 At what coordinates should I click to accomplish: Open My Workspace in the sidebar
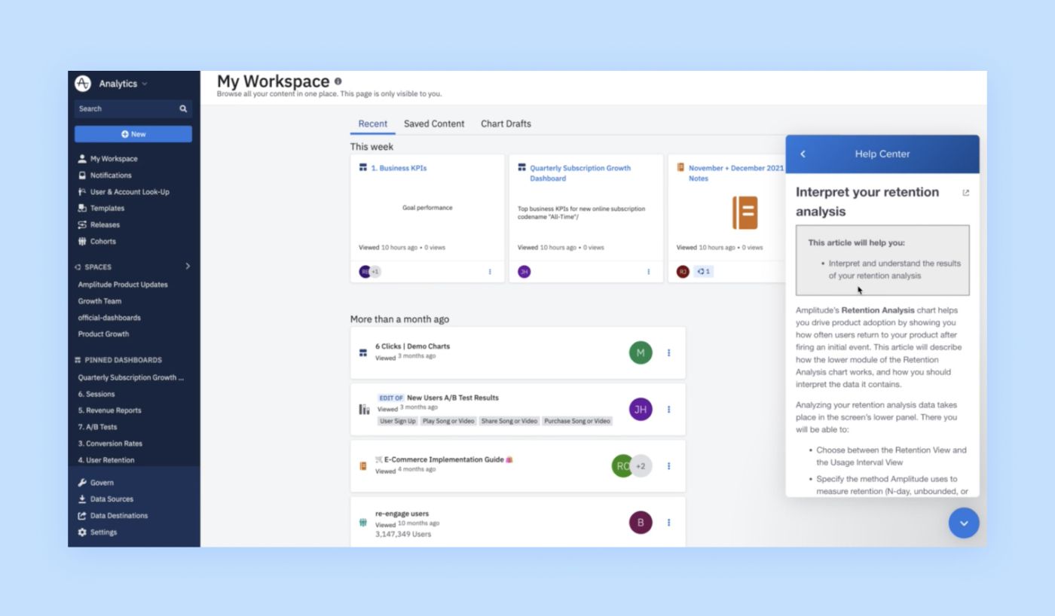[114, 159]
